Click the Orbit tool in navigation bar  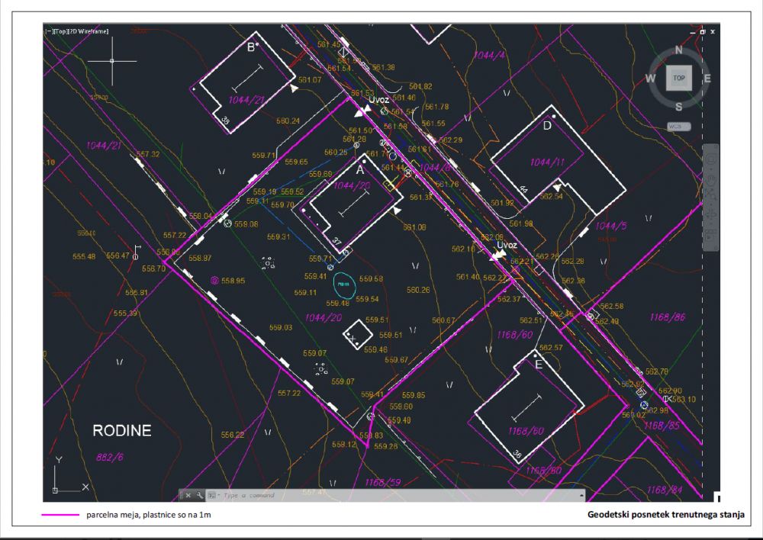point(710,216)
